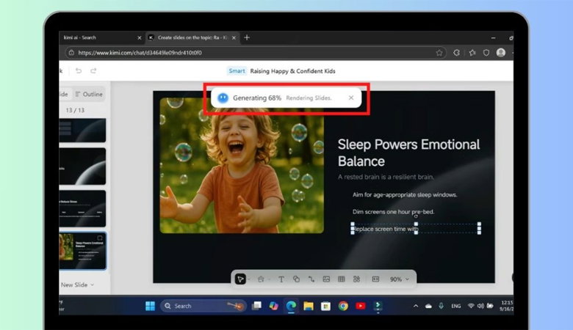573x330 pixels.
Task: Open the 90% zoom dropdown
Action: [x=399, y=279]
